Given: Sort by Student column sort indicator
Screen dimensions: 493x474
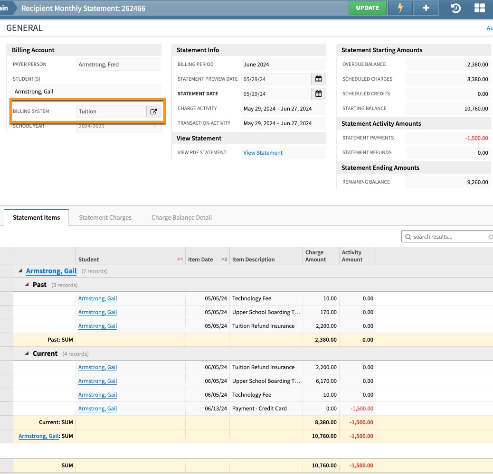Looking at the screenshot, I should coord(180,260).
